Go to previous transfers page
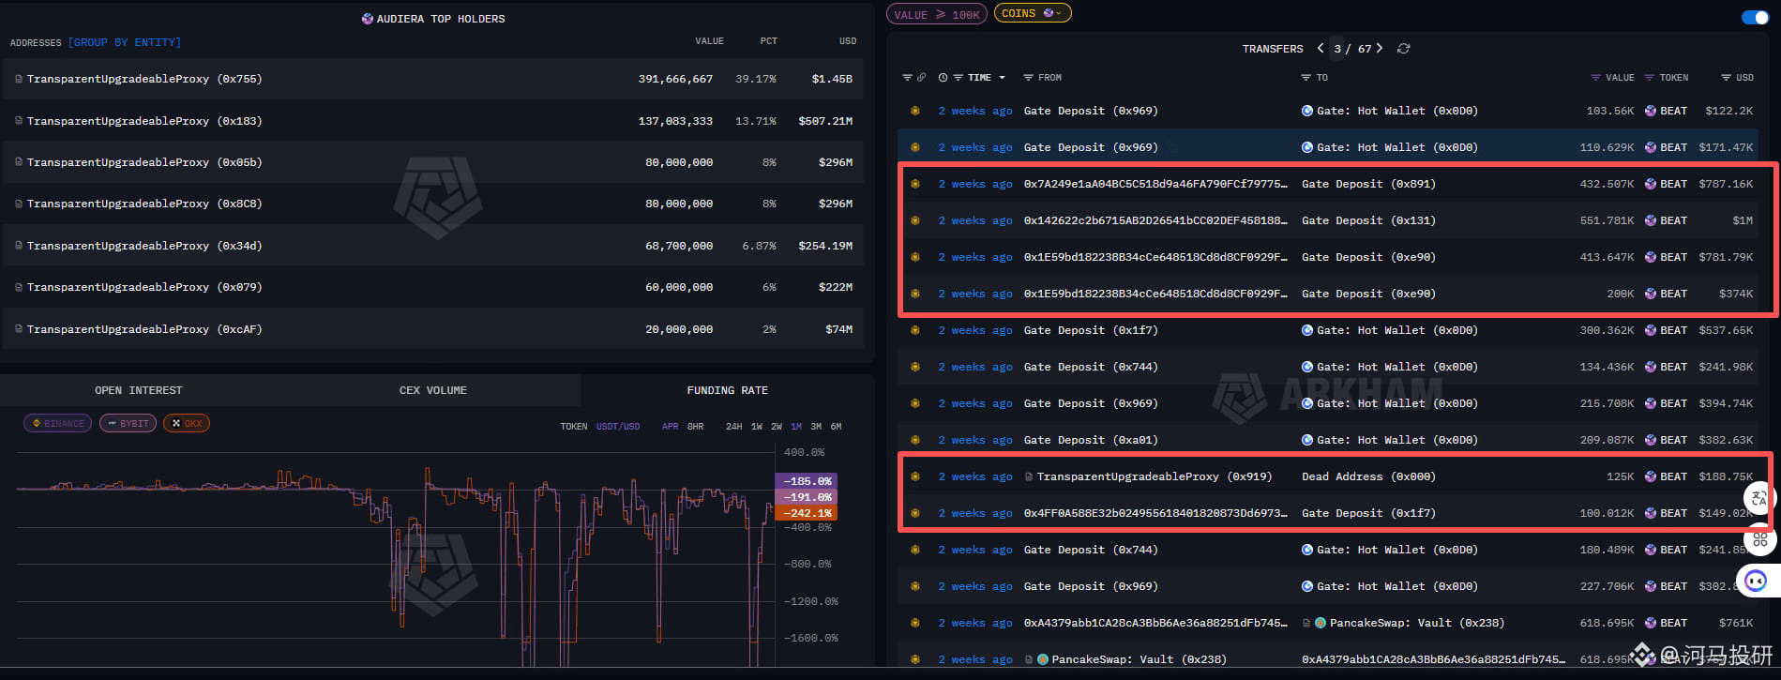This screenshot has width=1781, height=680. click(x=1321, y=48)
